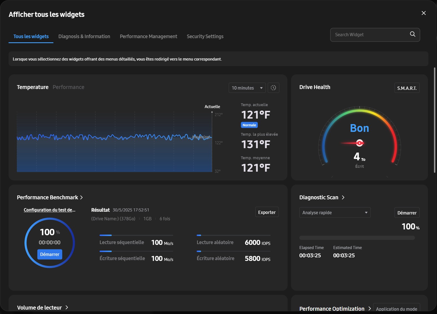This screenshot has height=314, width=437.
Task: Click the Diagnostic Scan progress bar
Action: point(357,238)
